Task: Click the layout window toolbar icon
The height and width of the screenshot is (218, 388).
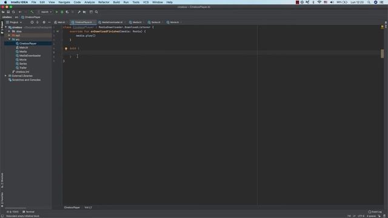Action: [x=91, y=12]
